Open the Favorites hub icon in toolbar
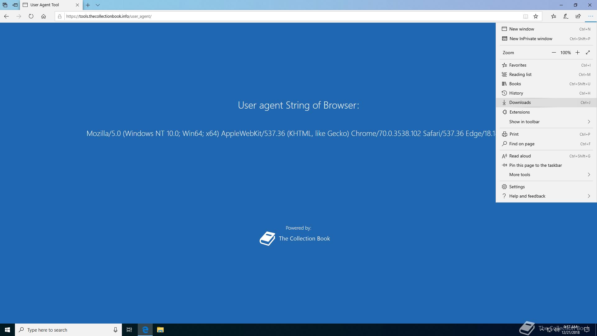The height and width of the screenshot is (336, 597). [x=553, y=16]
